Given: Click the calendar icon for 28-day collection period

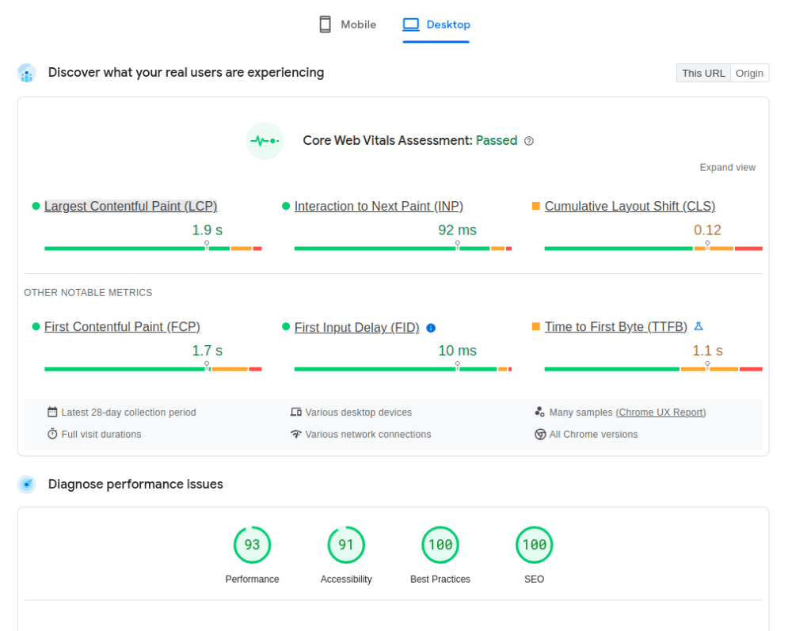Looking at the screenshot, I should 52,412.
